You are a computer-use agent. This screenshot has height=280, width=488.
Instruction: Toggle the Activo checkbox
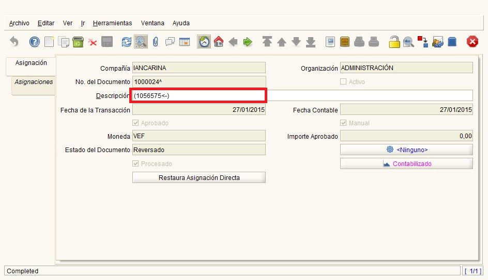pos(343,82)
